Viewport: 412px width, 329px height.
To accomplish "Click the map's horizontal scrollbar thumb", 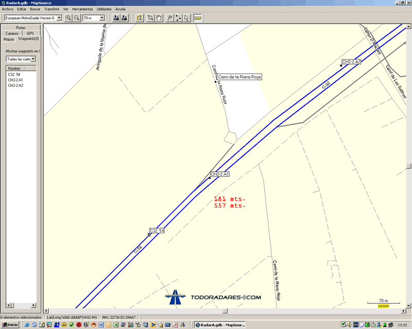I will pyautogui.click(x=224, y=311).
